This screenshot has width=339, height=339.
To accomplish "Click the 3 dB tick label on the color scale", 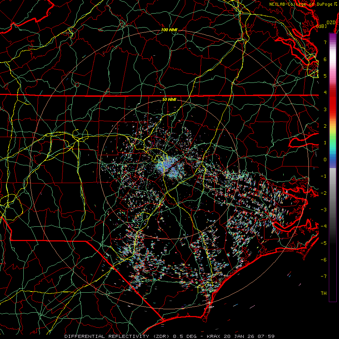I will [325, 109].
